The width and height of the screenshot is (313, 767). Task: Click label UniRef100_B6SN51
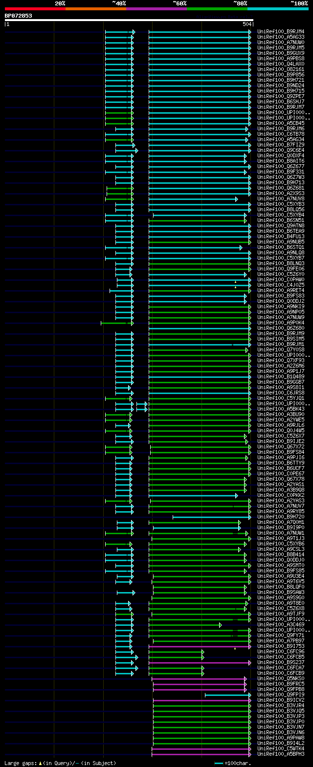point(281,220)
